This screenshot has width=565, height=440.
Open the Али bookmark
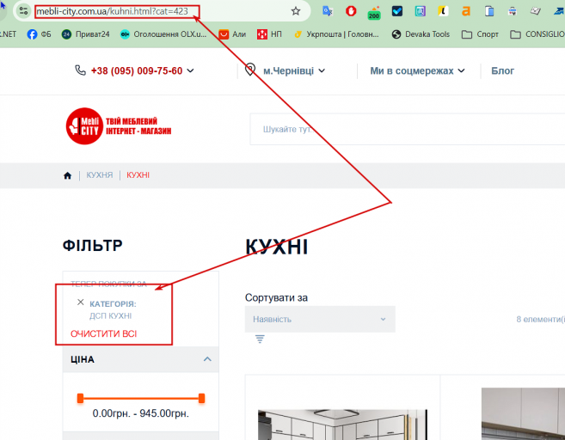(232, 34)
